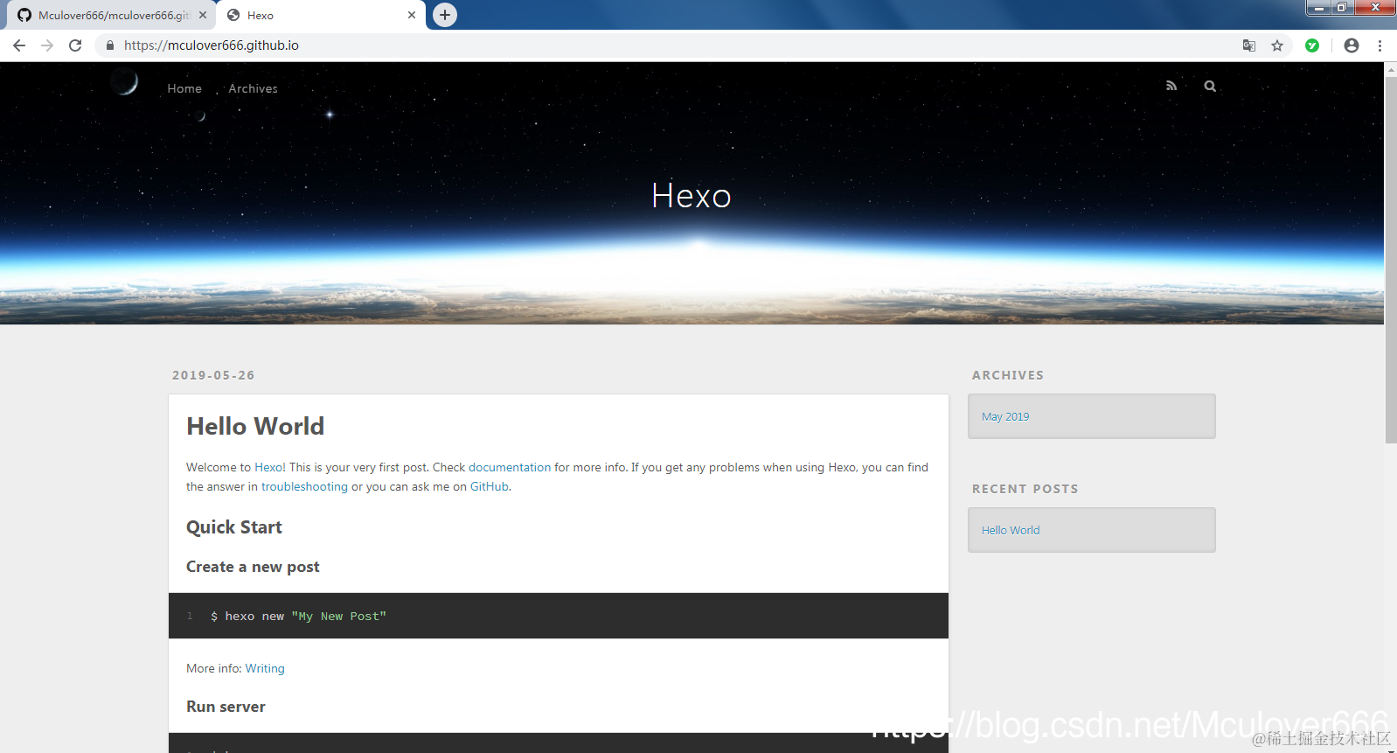
Task: Follow the Hexo link in welcome text
Action: (268, 467)
